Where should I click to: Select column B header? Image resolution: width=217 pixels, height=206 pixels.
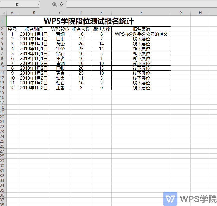point(34,13)
